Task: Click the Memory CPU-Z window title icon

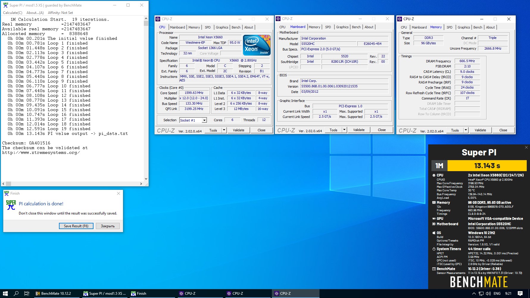Action: (x=400, y=19)
